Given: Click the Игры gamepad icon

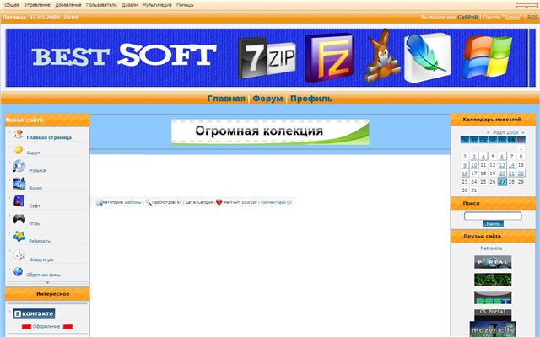Looking at the screenshot, I should [x=19, y=219].
